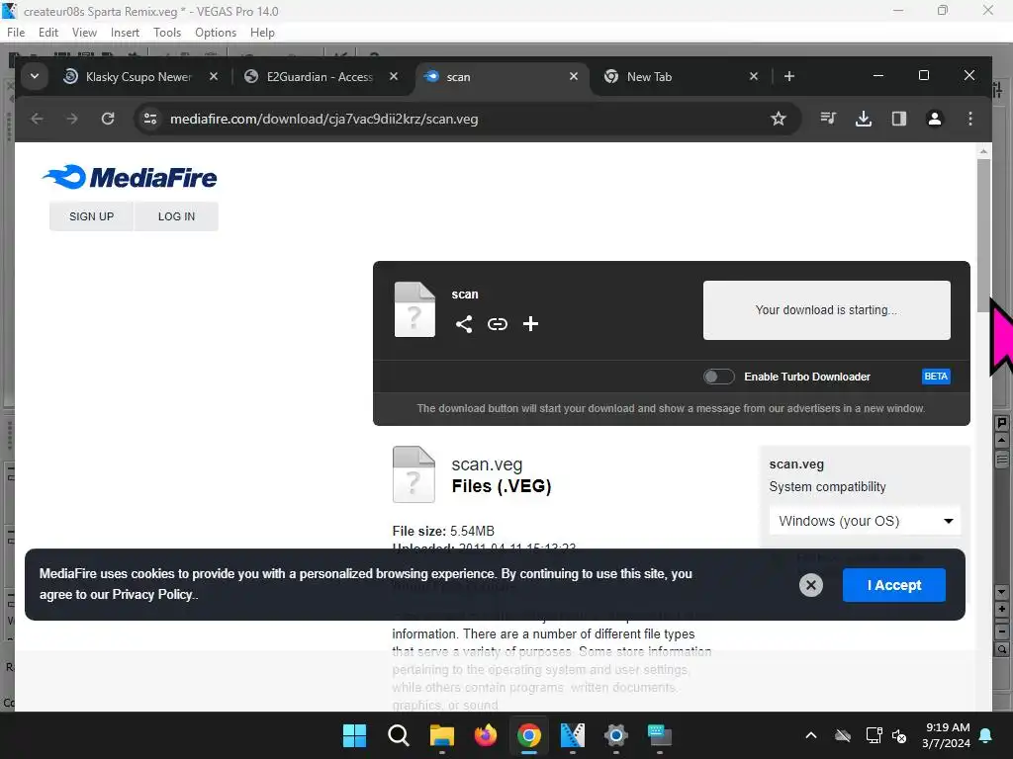
Task: Open Chrome three-dot menu
Action: [x=969, y=119]
